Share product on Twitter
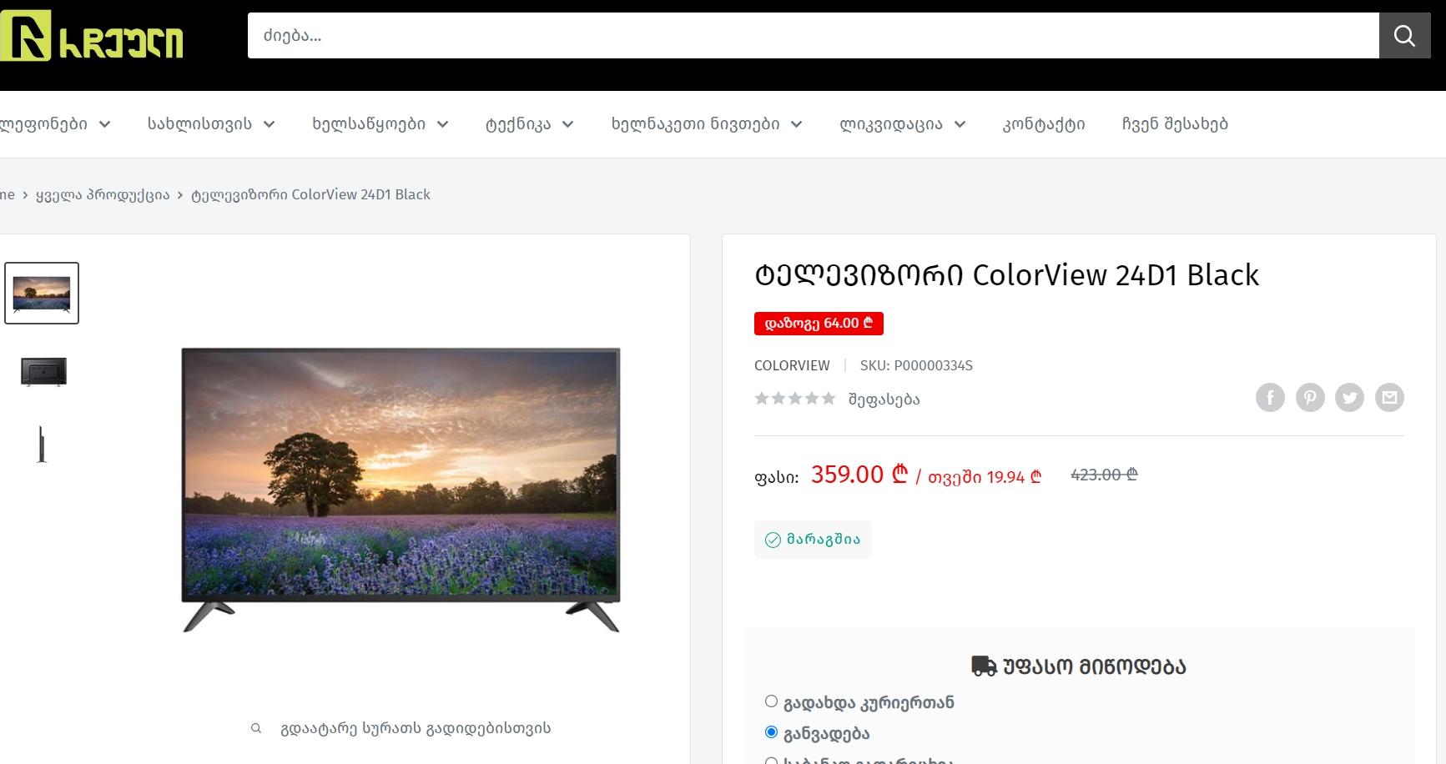The height and width of the screenshot is (764, 1446). (x=1349, y=398)
